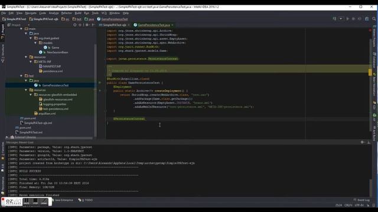Click gutter icon beside createDeployment method
This screenshot has width=378, height=212.
click(x=100, y=91)
